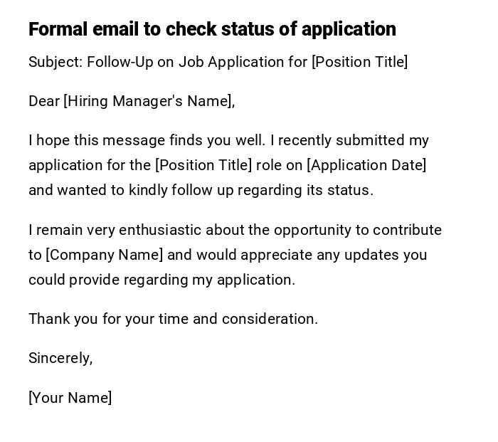Click the phrase "could provide regarding my application."
498x442 pixels.
pos(161,280)
